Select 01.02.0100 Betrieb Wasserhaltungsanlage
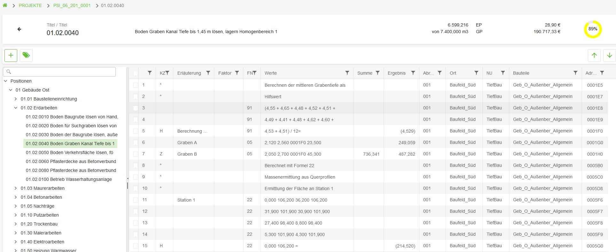 click(69, 179)
